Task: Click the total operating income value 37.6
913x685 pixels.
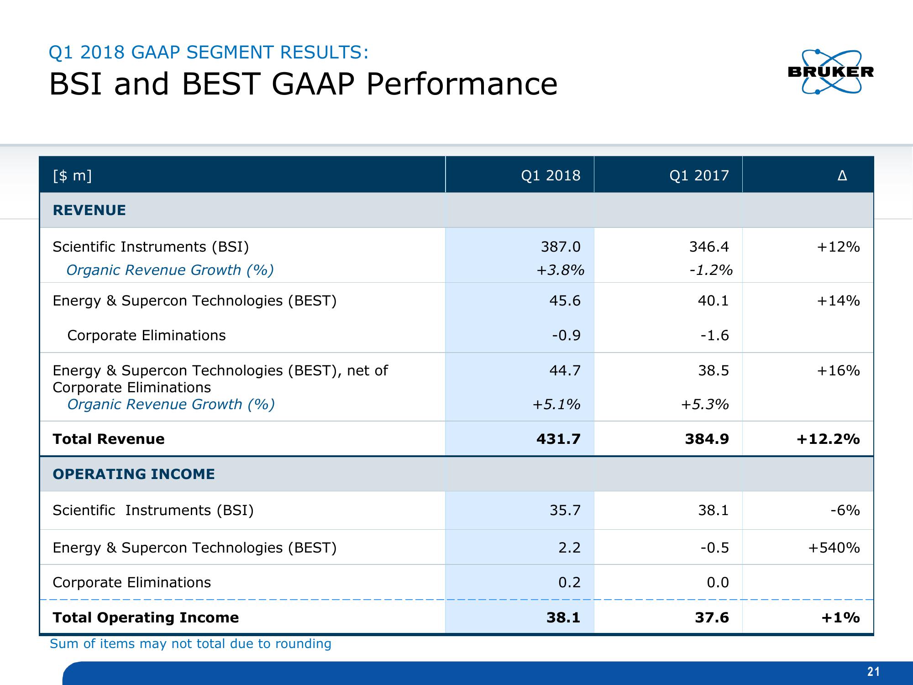Action: click(712, 617)
